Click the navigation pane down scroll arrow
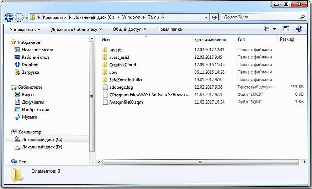The height and width of the screenshot is (189, 312). click(92, 162)
